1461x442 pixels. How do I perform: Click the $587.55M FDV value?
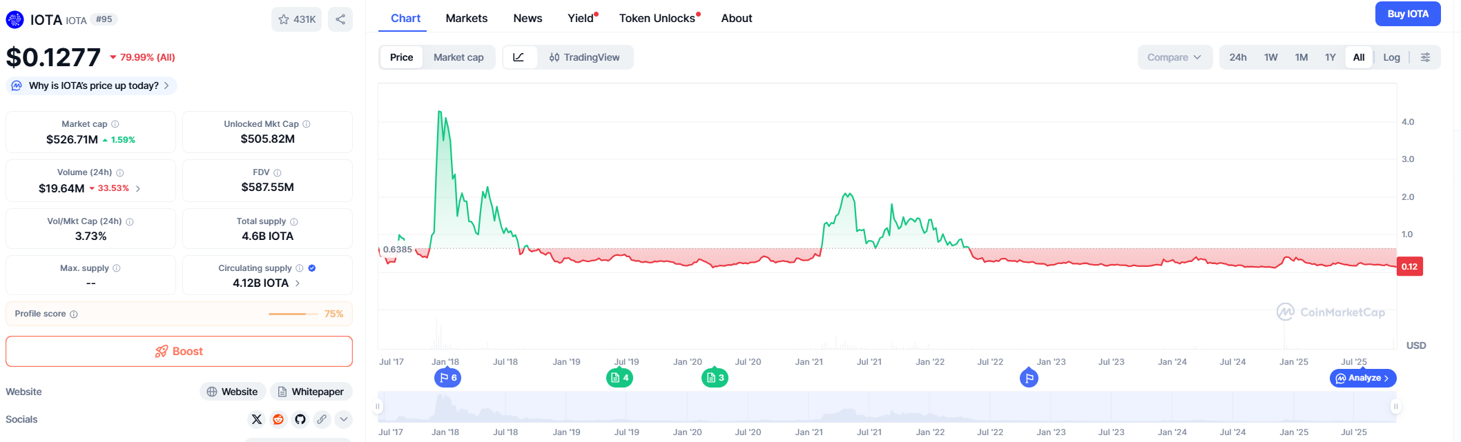tap(268, 187)
